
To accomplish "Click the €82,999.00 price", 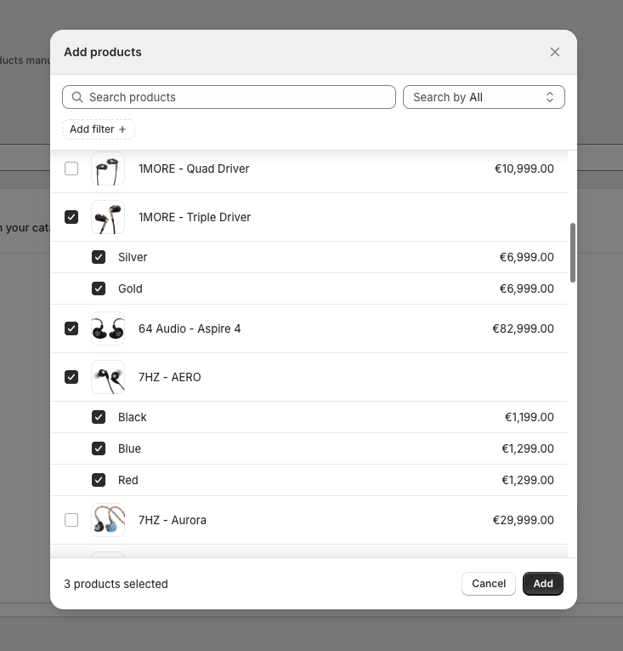I will 523,328.
